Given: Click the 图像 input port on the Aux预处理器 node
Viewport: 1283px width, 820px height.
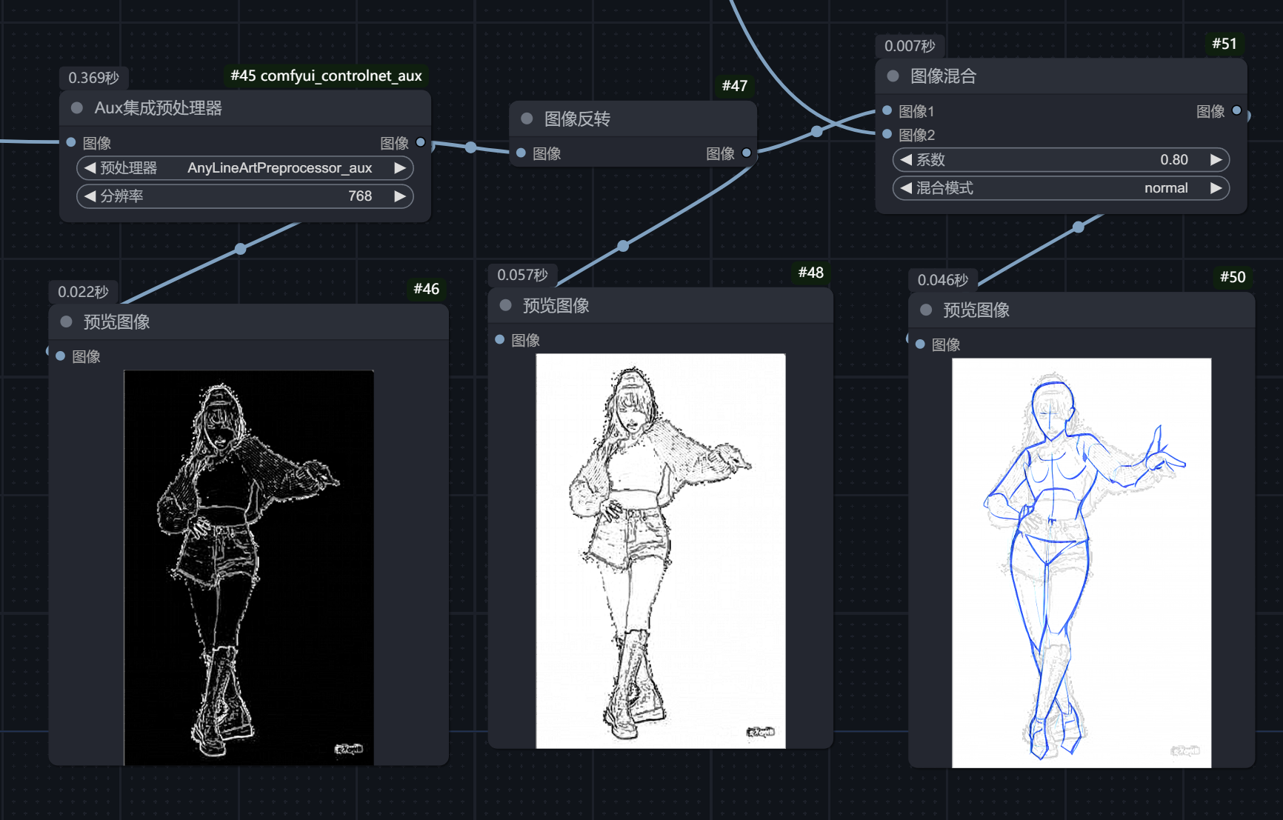Looking at the screenshot, I should coord(71,142).
